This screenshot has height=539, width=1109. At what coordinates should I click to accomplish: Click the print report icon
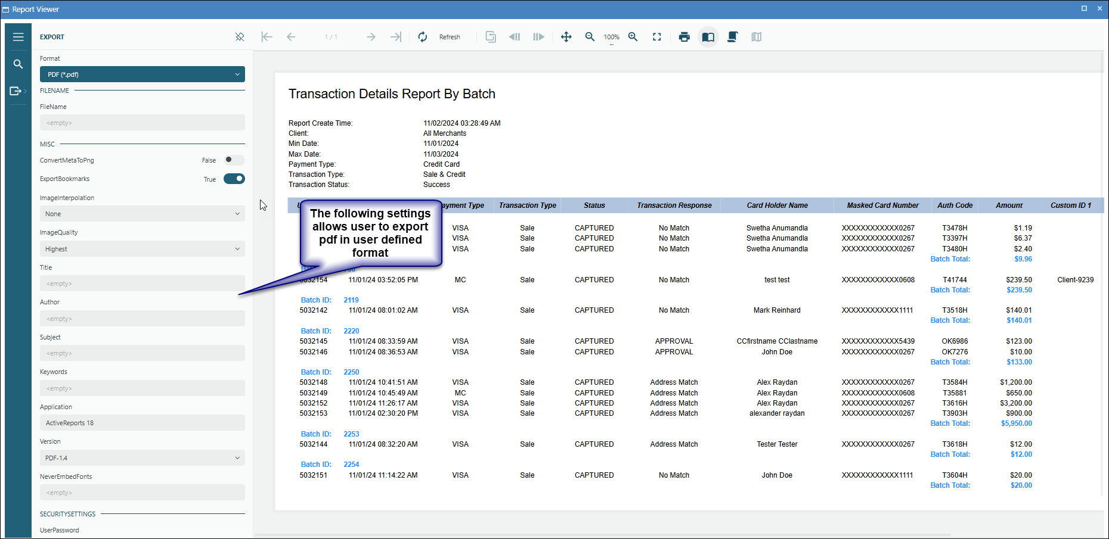pyautogui.click(x=684, y=37)
